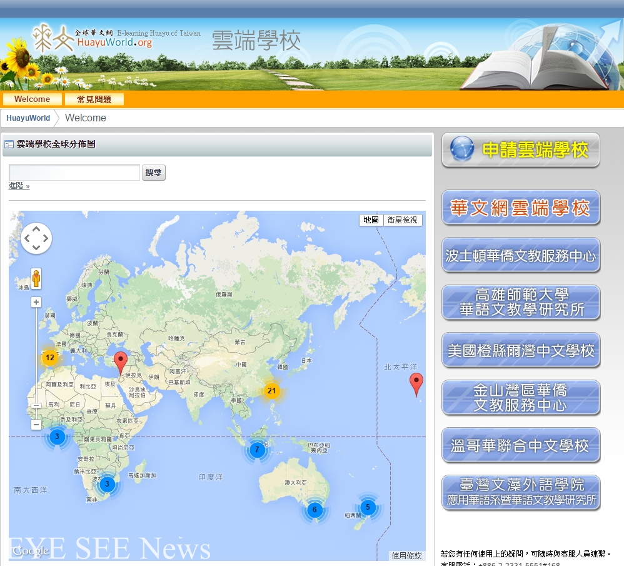The width and height of the screenshot is (624, 566).
Task: Click the 哈薩克 label on the map
Action: 177,338
